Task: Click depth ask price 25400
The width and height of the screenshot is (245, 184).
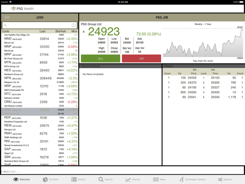Action: (x=215, y=92)
